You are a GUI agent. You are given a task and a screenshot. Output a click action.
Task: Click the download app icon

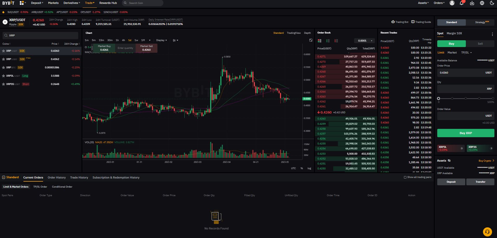point(472,3)
